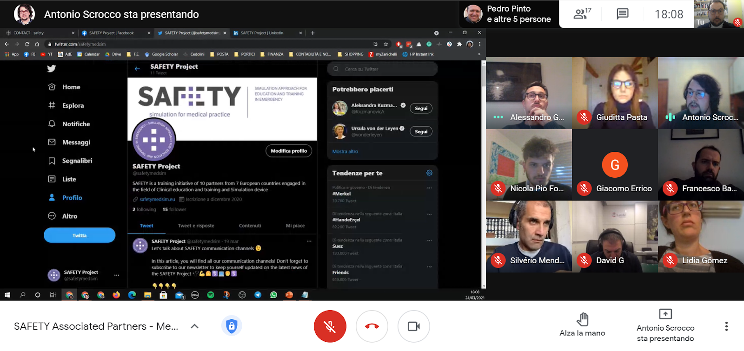
Task: Open #Merkel trend options dots
Action: 429,188
